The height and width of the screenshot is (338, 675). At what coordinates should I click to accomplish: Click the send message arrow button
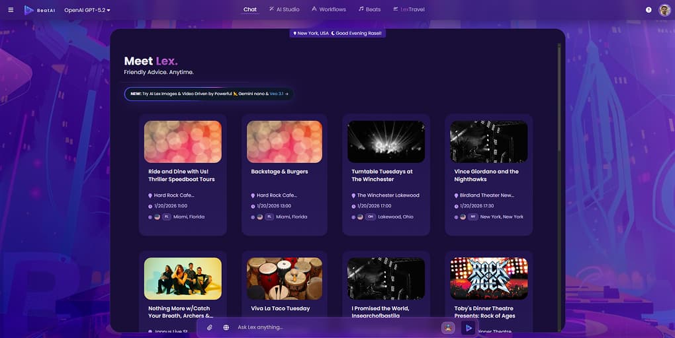(469, 327)
